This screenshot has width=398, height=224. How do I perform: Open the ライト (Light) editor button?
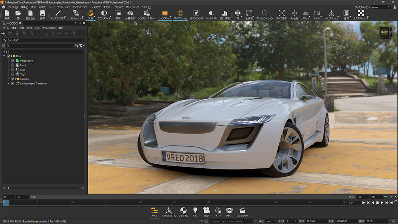click(x=195, y=212)
